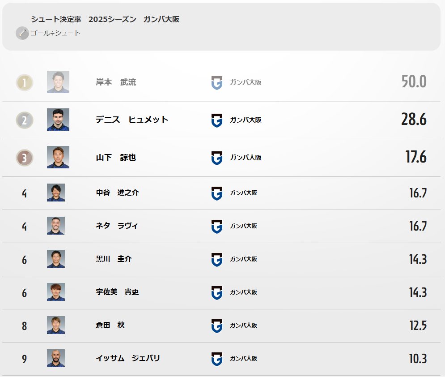The image size is (445, 377).
Task: Click the pencil icon beside ゴール÷シュート
Action: click(x=22, y=33)
